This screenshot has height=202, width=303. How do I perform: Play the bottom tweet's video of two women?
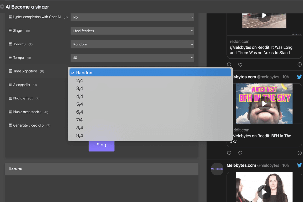click(264, 192)
